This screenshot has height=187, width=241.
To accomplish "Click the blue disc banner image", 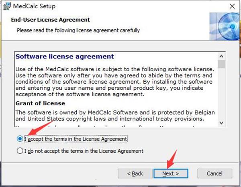I will coord(225,26).
